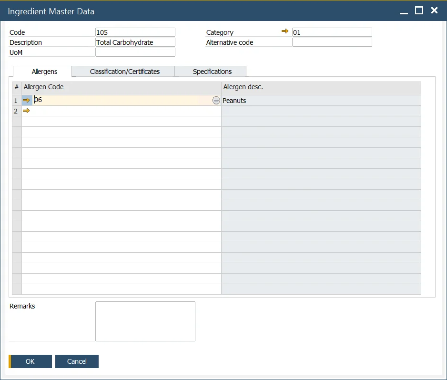The height and width of the screenshot is (380, 447).
Task: Select the Alternative code field
Action: point(332,42)
